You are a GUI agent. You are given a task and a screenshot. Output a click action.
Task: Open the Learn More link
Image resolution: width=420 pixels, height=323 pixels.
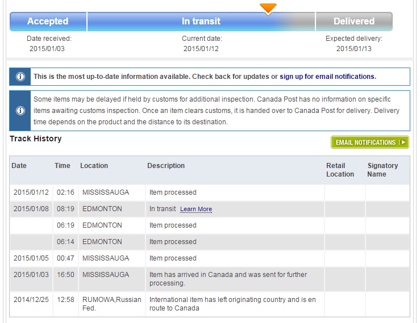196,209
